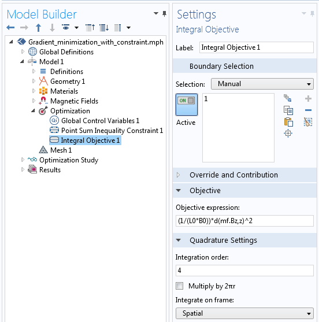Collapse the Optimization node
This screenshot has width=319, height=322.
33,110
